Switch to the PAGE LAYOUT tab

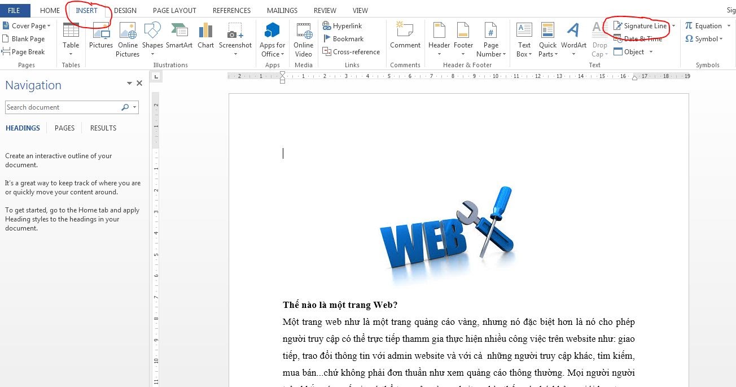(x=174, y=11)
